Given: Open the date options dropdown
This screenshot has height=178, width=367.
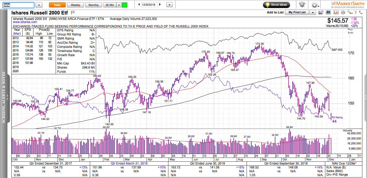Looking at the screenshot, I should click(169, 5).
